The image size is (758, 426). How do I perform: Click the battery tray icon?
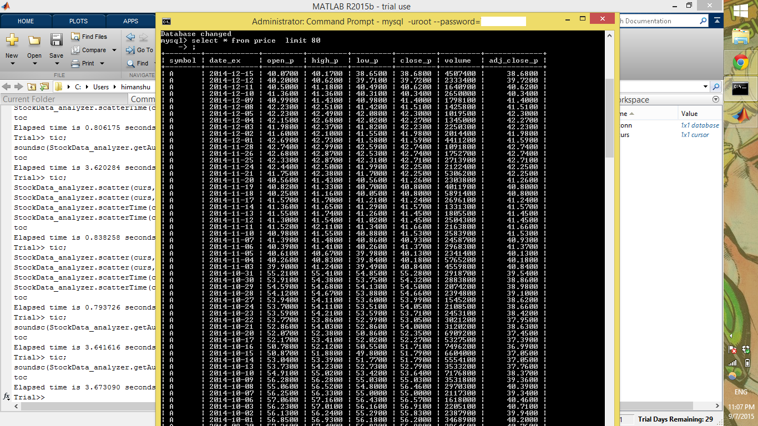tap(747, 363)
